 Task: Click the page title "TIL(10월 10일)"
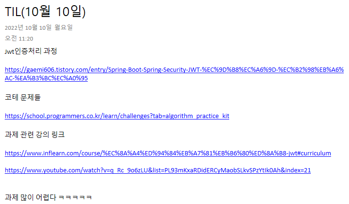(x=45, y=12)
